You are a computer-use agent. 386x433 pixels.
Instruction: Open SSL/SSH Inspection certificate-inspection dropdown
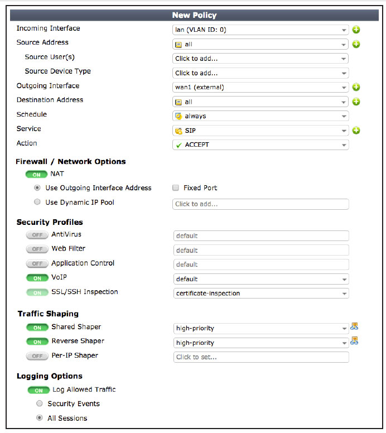point(261,294)
